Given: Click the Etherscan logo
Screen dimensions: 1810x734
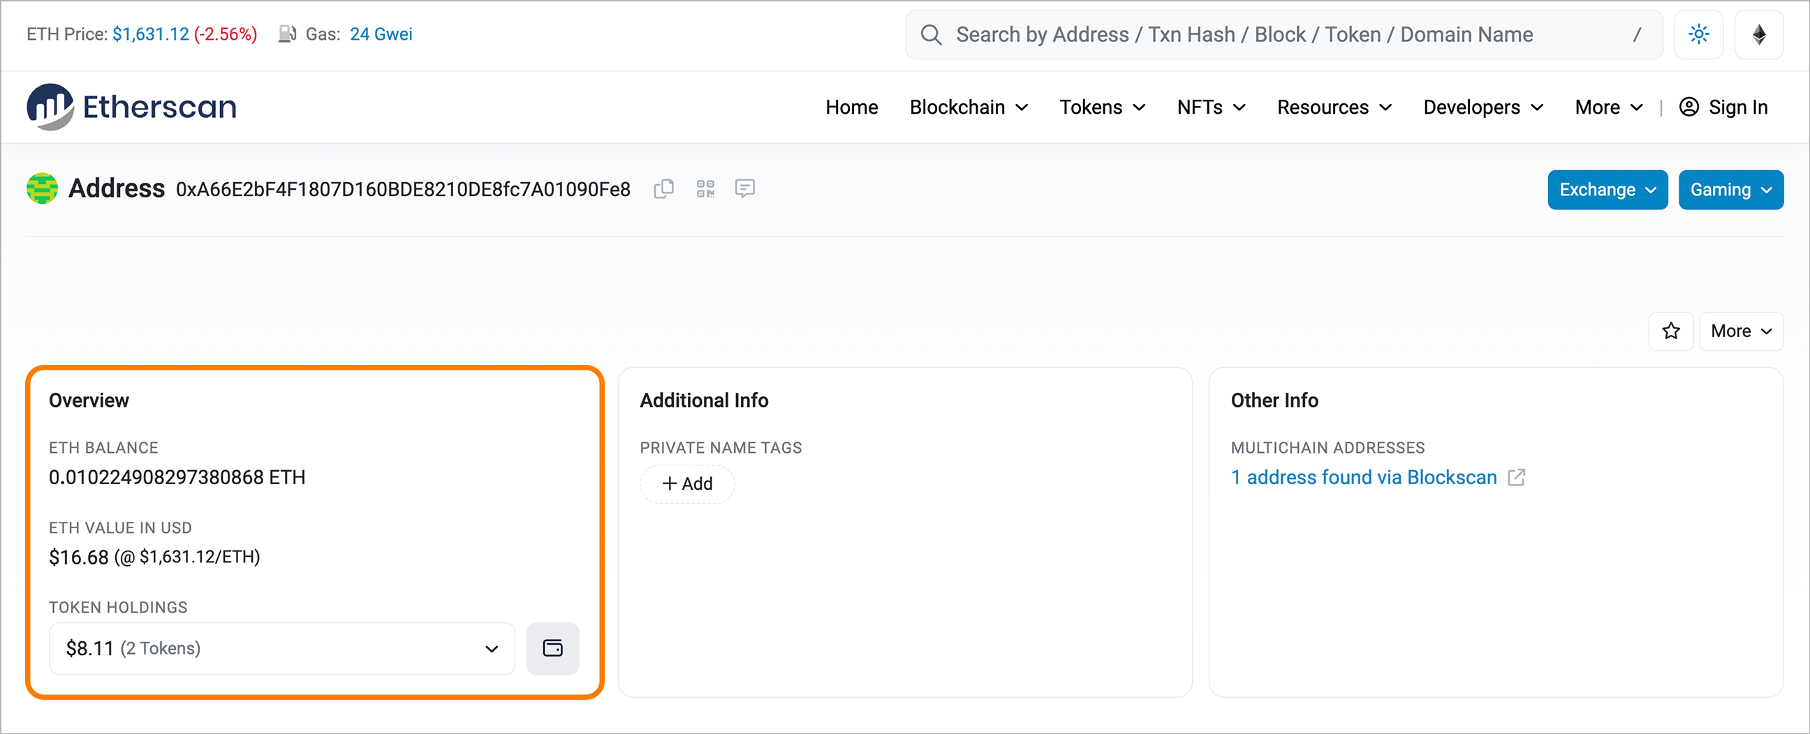Looking at the screenshot, I should coord(132,107).
